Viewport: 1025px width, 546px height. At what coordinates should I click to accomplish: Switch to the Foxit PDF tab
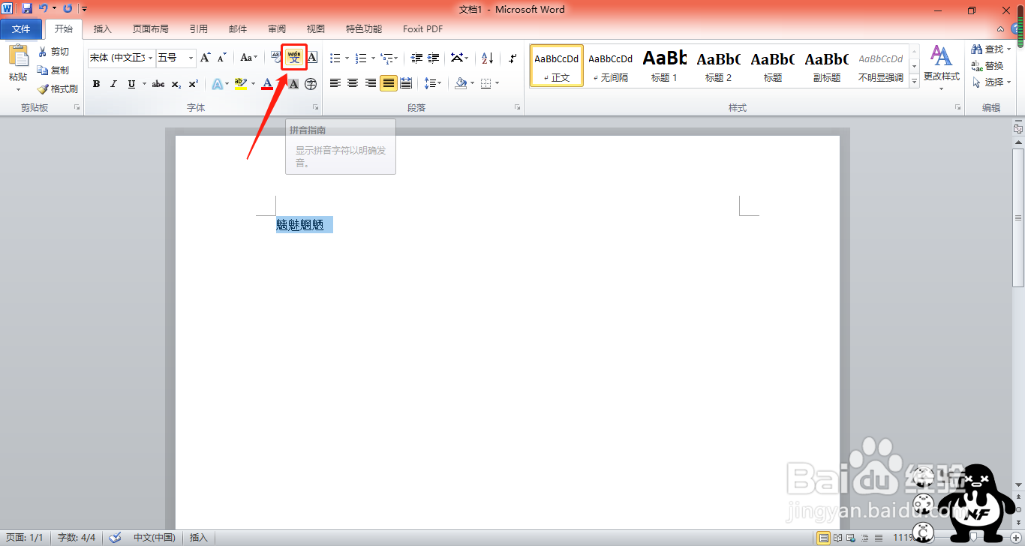point(423,29)
